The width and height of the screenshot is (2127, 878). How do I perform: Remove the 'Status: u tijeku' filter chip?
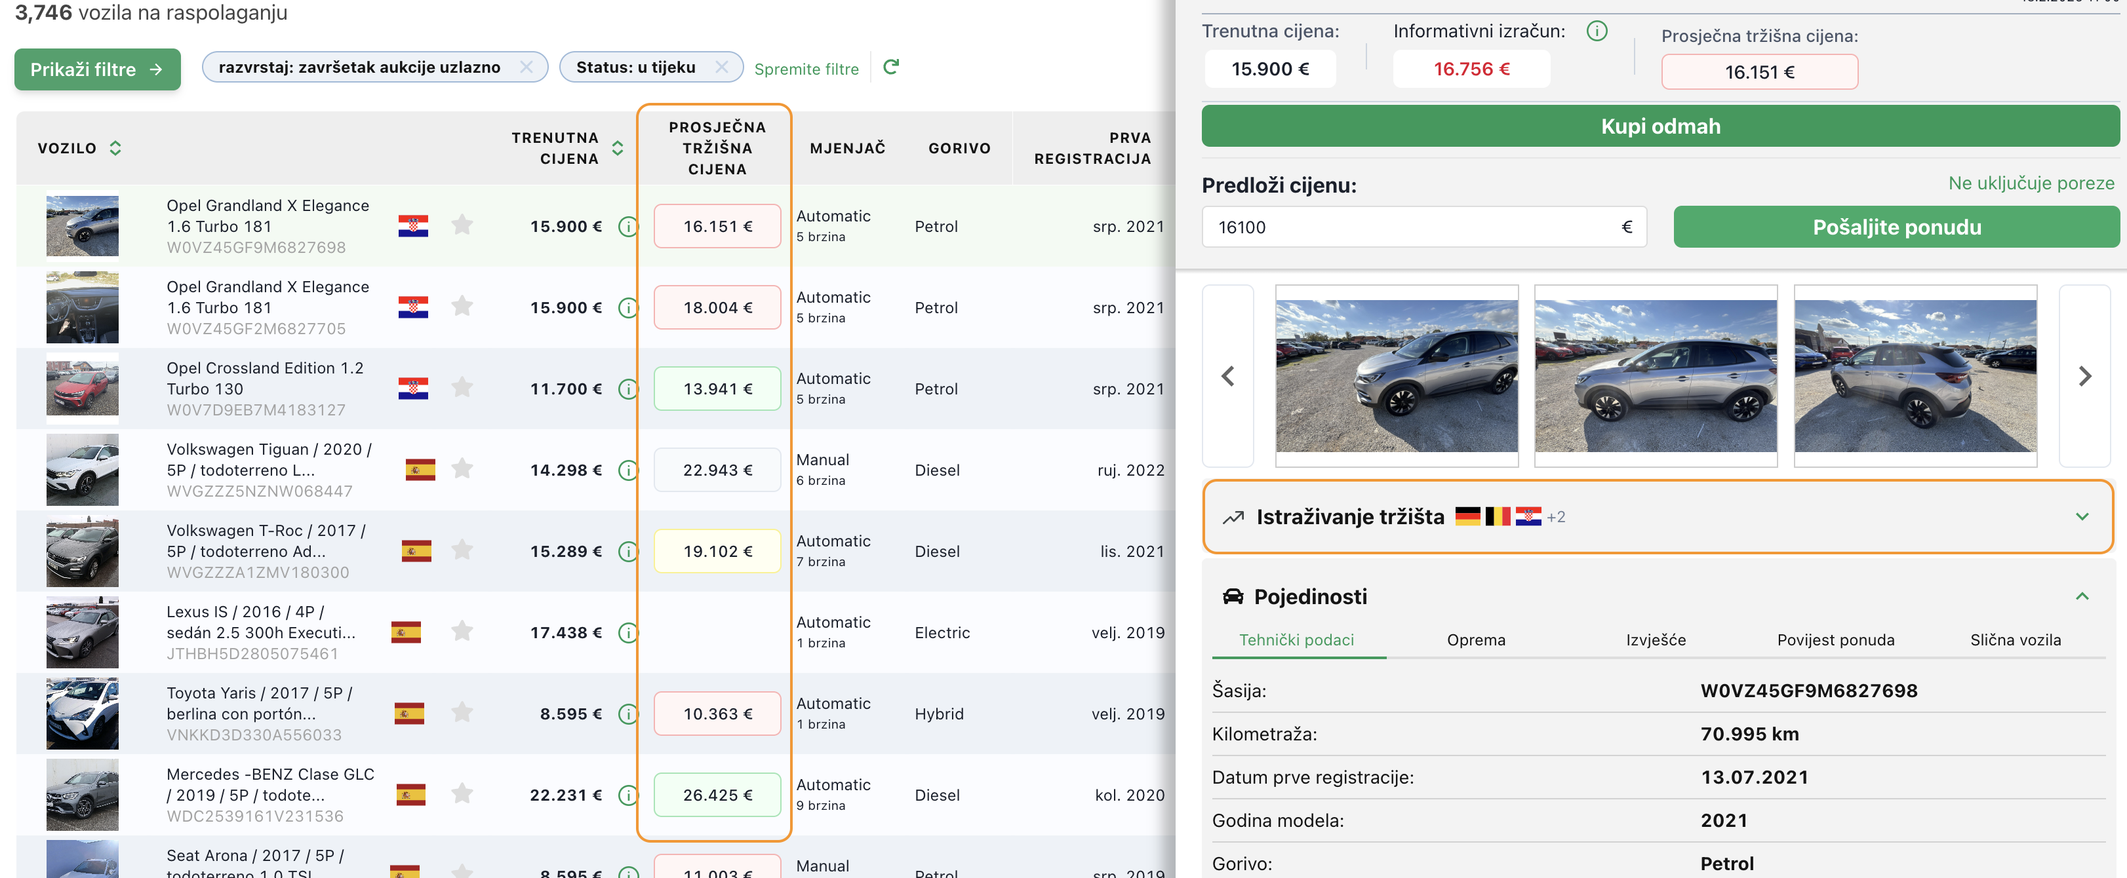pyautogui.click(x=722, y=67)
